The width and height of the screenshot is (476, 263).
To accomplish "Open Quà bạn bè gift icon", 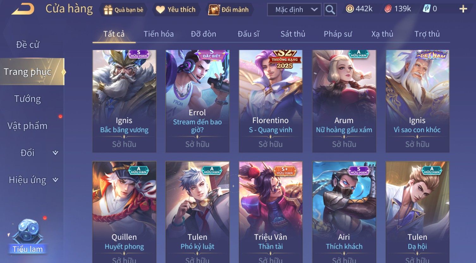I will pos(108,10).
